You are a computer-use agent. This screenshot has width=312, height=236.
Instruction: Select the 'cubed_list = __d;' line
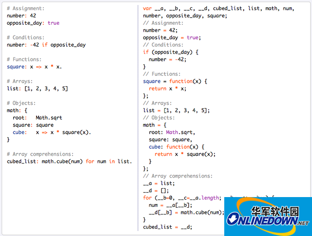point(168,227)
